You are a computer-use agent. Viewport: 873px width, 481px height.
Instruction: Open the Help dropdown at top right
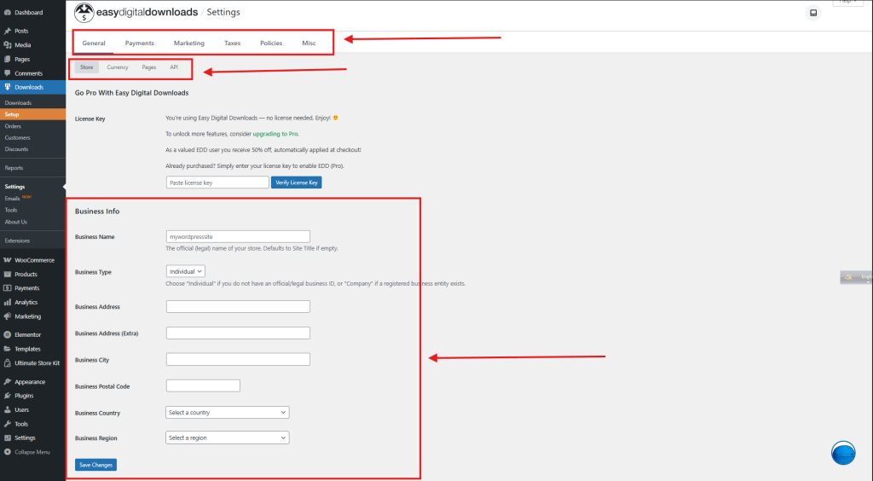tap(848, 3)
